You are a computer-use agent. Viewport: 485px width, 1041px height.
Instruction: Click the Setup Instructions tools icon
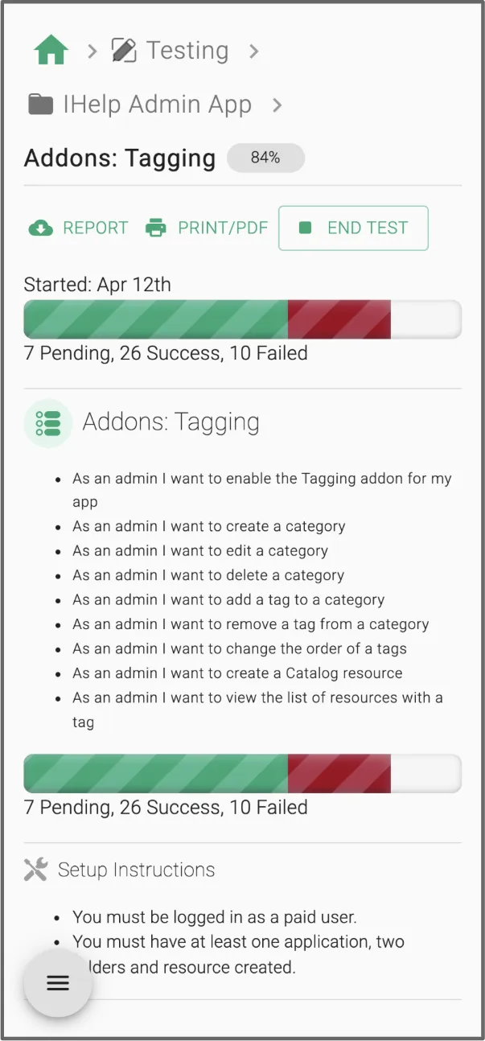pos(36,870)
